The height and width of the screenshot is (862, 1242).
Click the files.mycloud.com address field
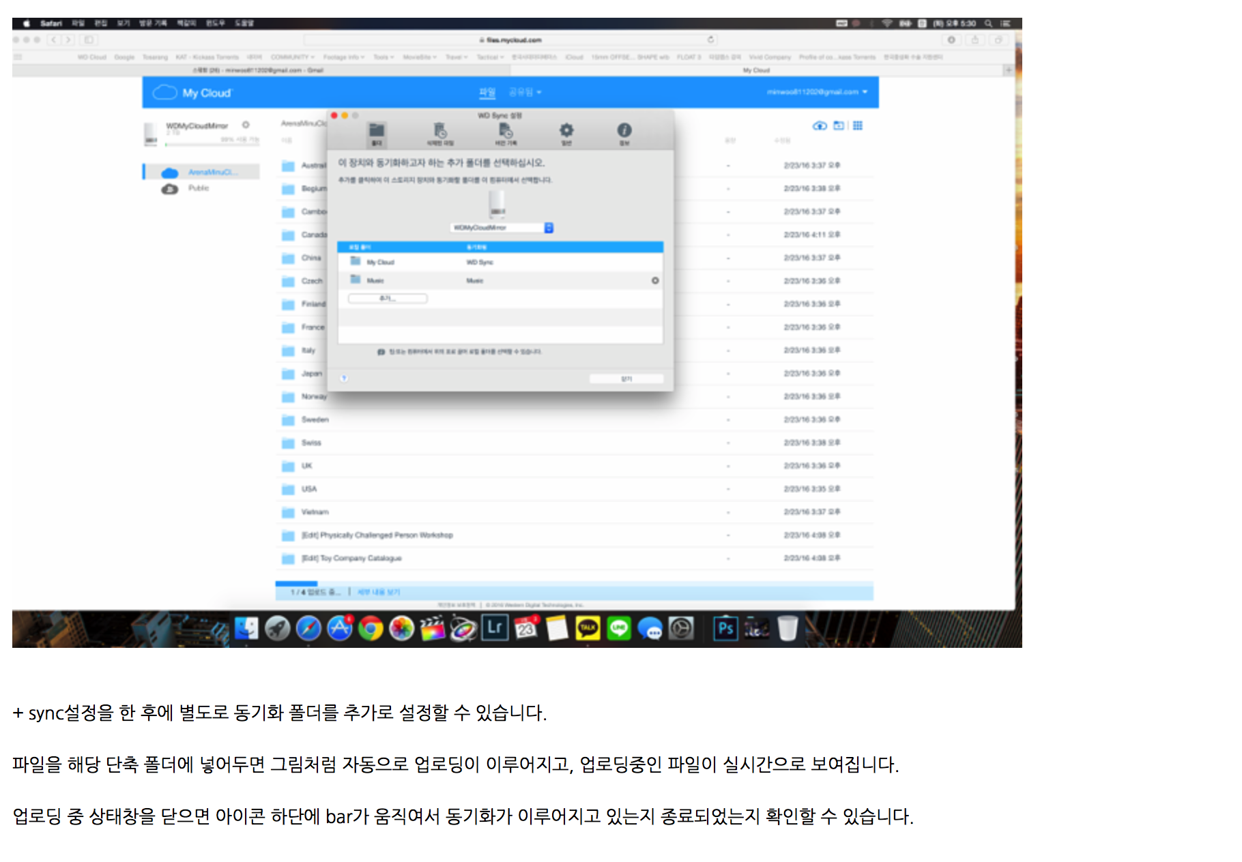click(x=510, y=40)
